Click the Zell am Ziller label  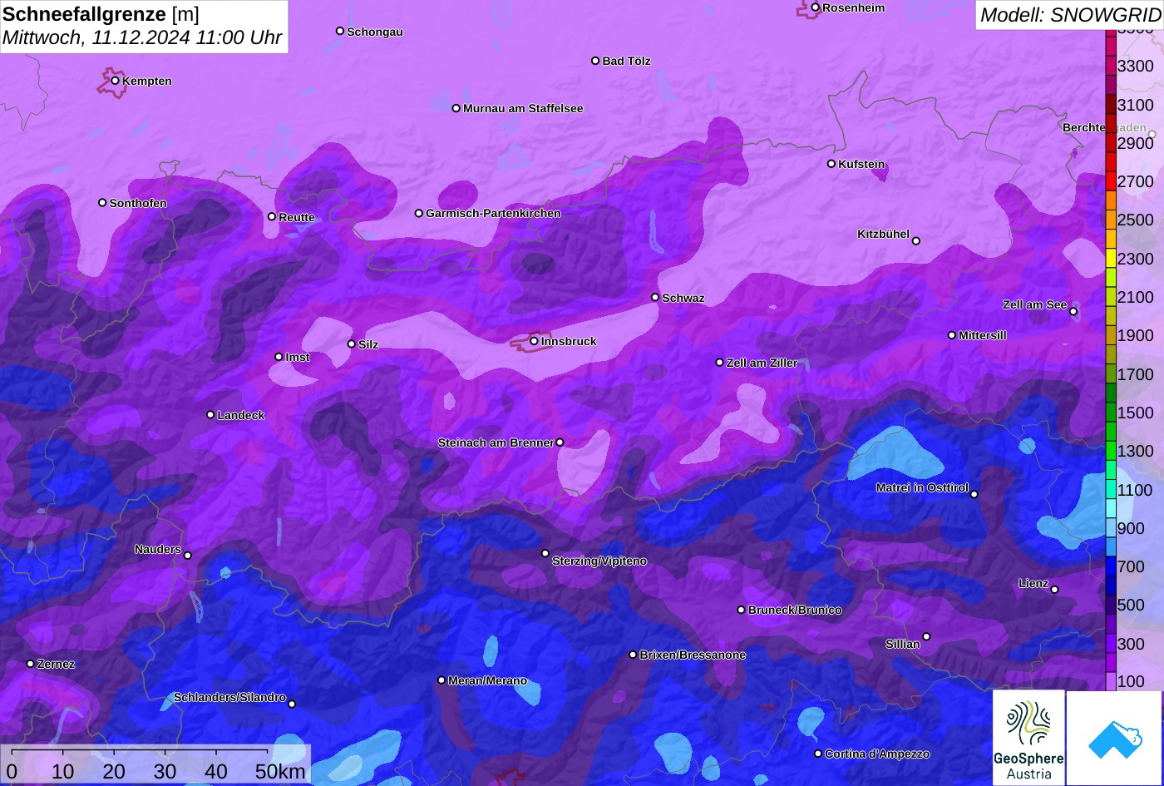[762, 363]
